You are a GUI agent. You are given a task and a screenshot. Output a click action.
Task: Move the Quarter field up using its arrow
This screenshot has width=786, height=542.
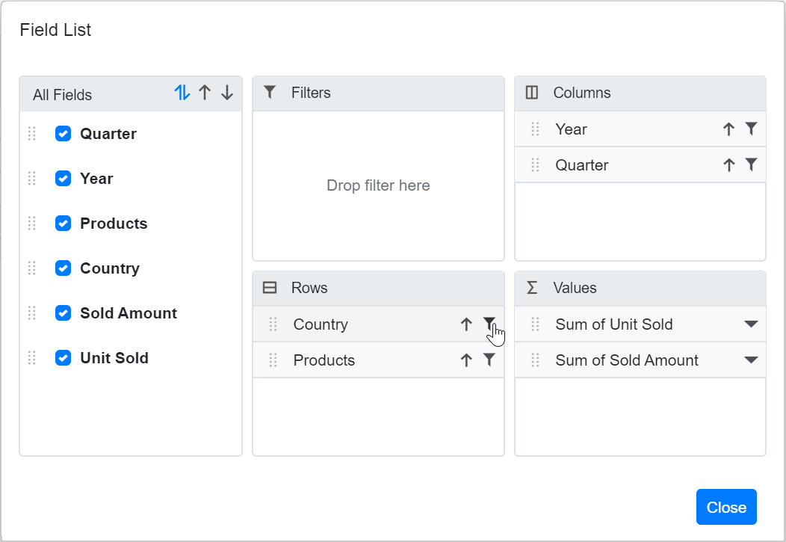pos(728,164)
